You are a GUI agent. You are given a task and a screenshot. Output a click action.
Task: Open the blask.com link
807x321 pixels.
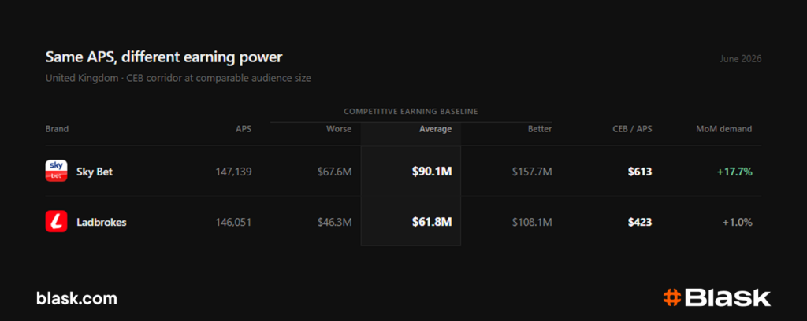tap(76, 298)
